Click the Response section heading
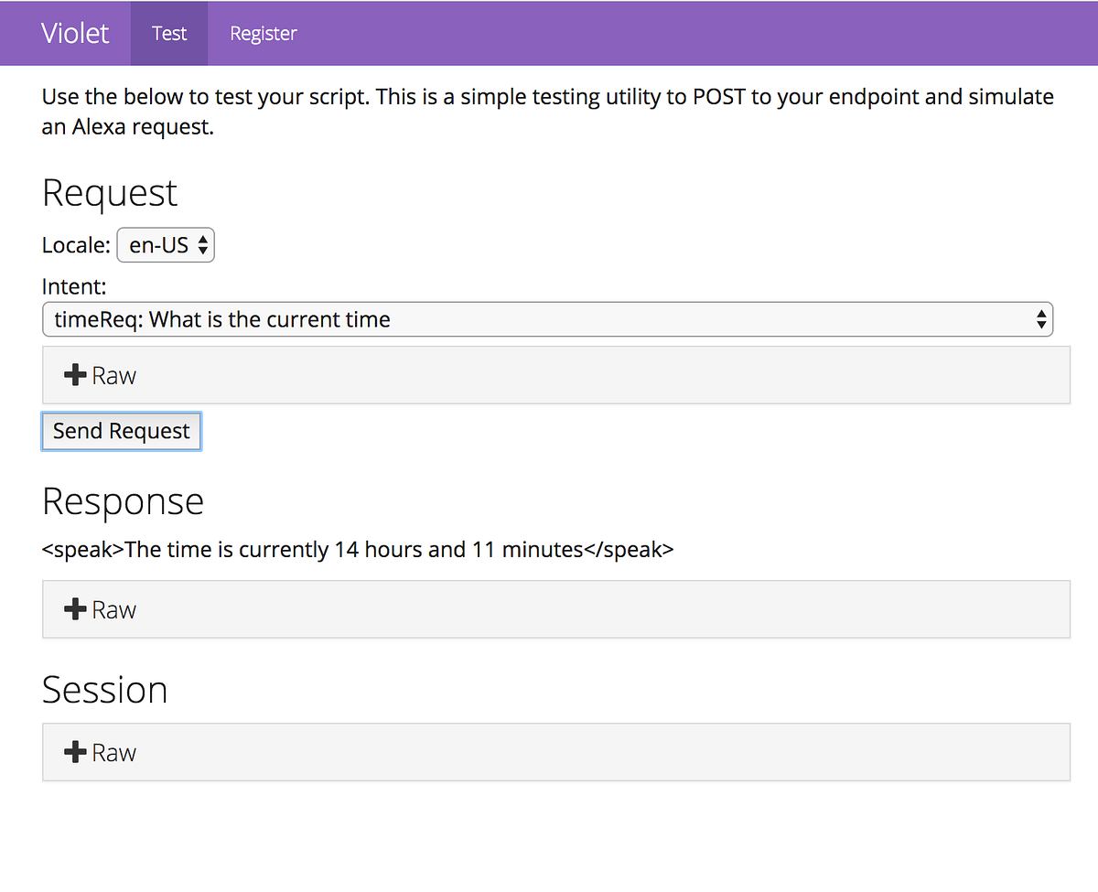1098x892 pixels. [x=123, y=501]
